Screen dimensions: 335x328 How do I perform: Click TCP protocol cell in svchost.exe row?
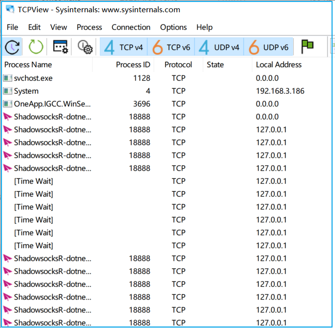179,78
